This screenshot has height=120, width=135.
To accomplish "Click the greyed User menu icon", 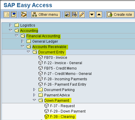I will click(x=7, y=15).
